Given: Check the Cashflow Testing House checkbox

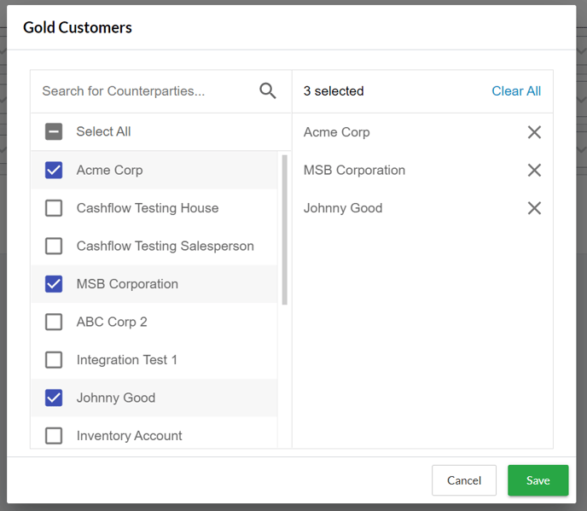Looking at the screenshot, I should coord(54,208).
